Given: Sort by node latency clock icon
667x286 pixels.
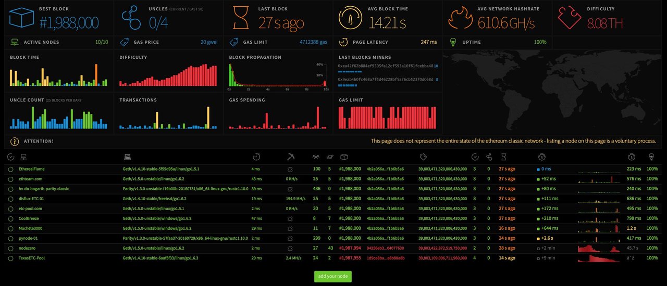Looking at the screenshot, I should click(256, 157).
